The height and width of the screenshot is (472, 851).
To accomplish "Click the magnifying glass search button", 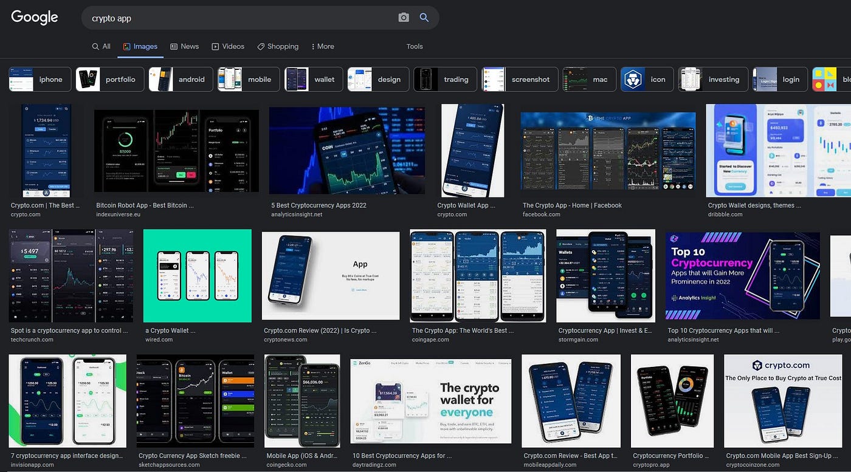I will (x=424, y=18).
